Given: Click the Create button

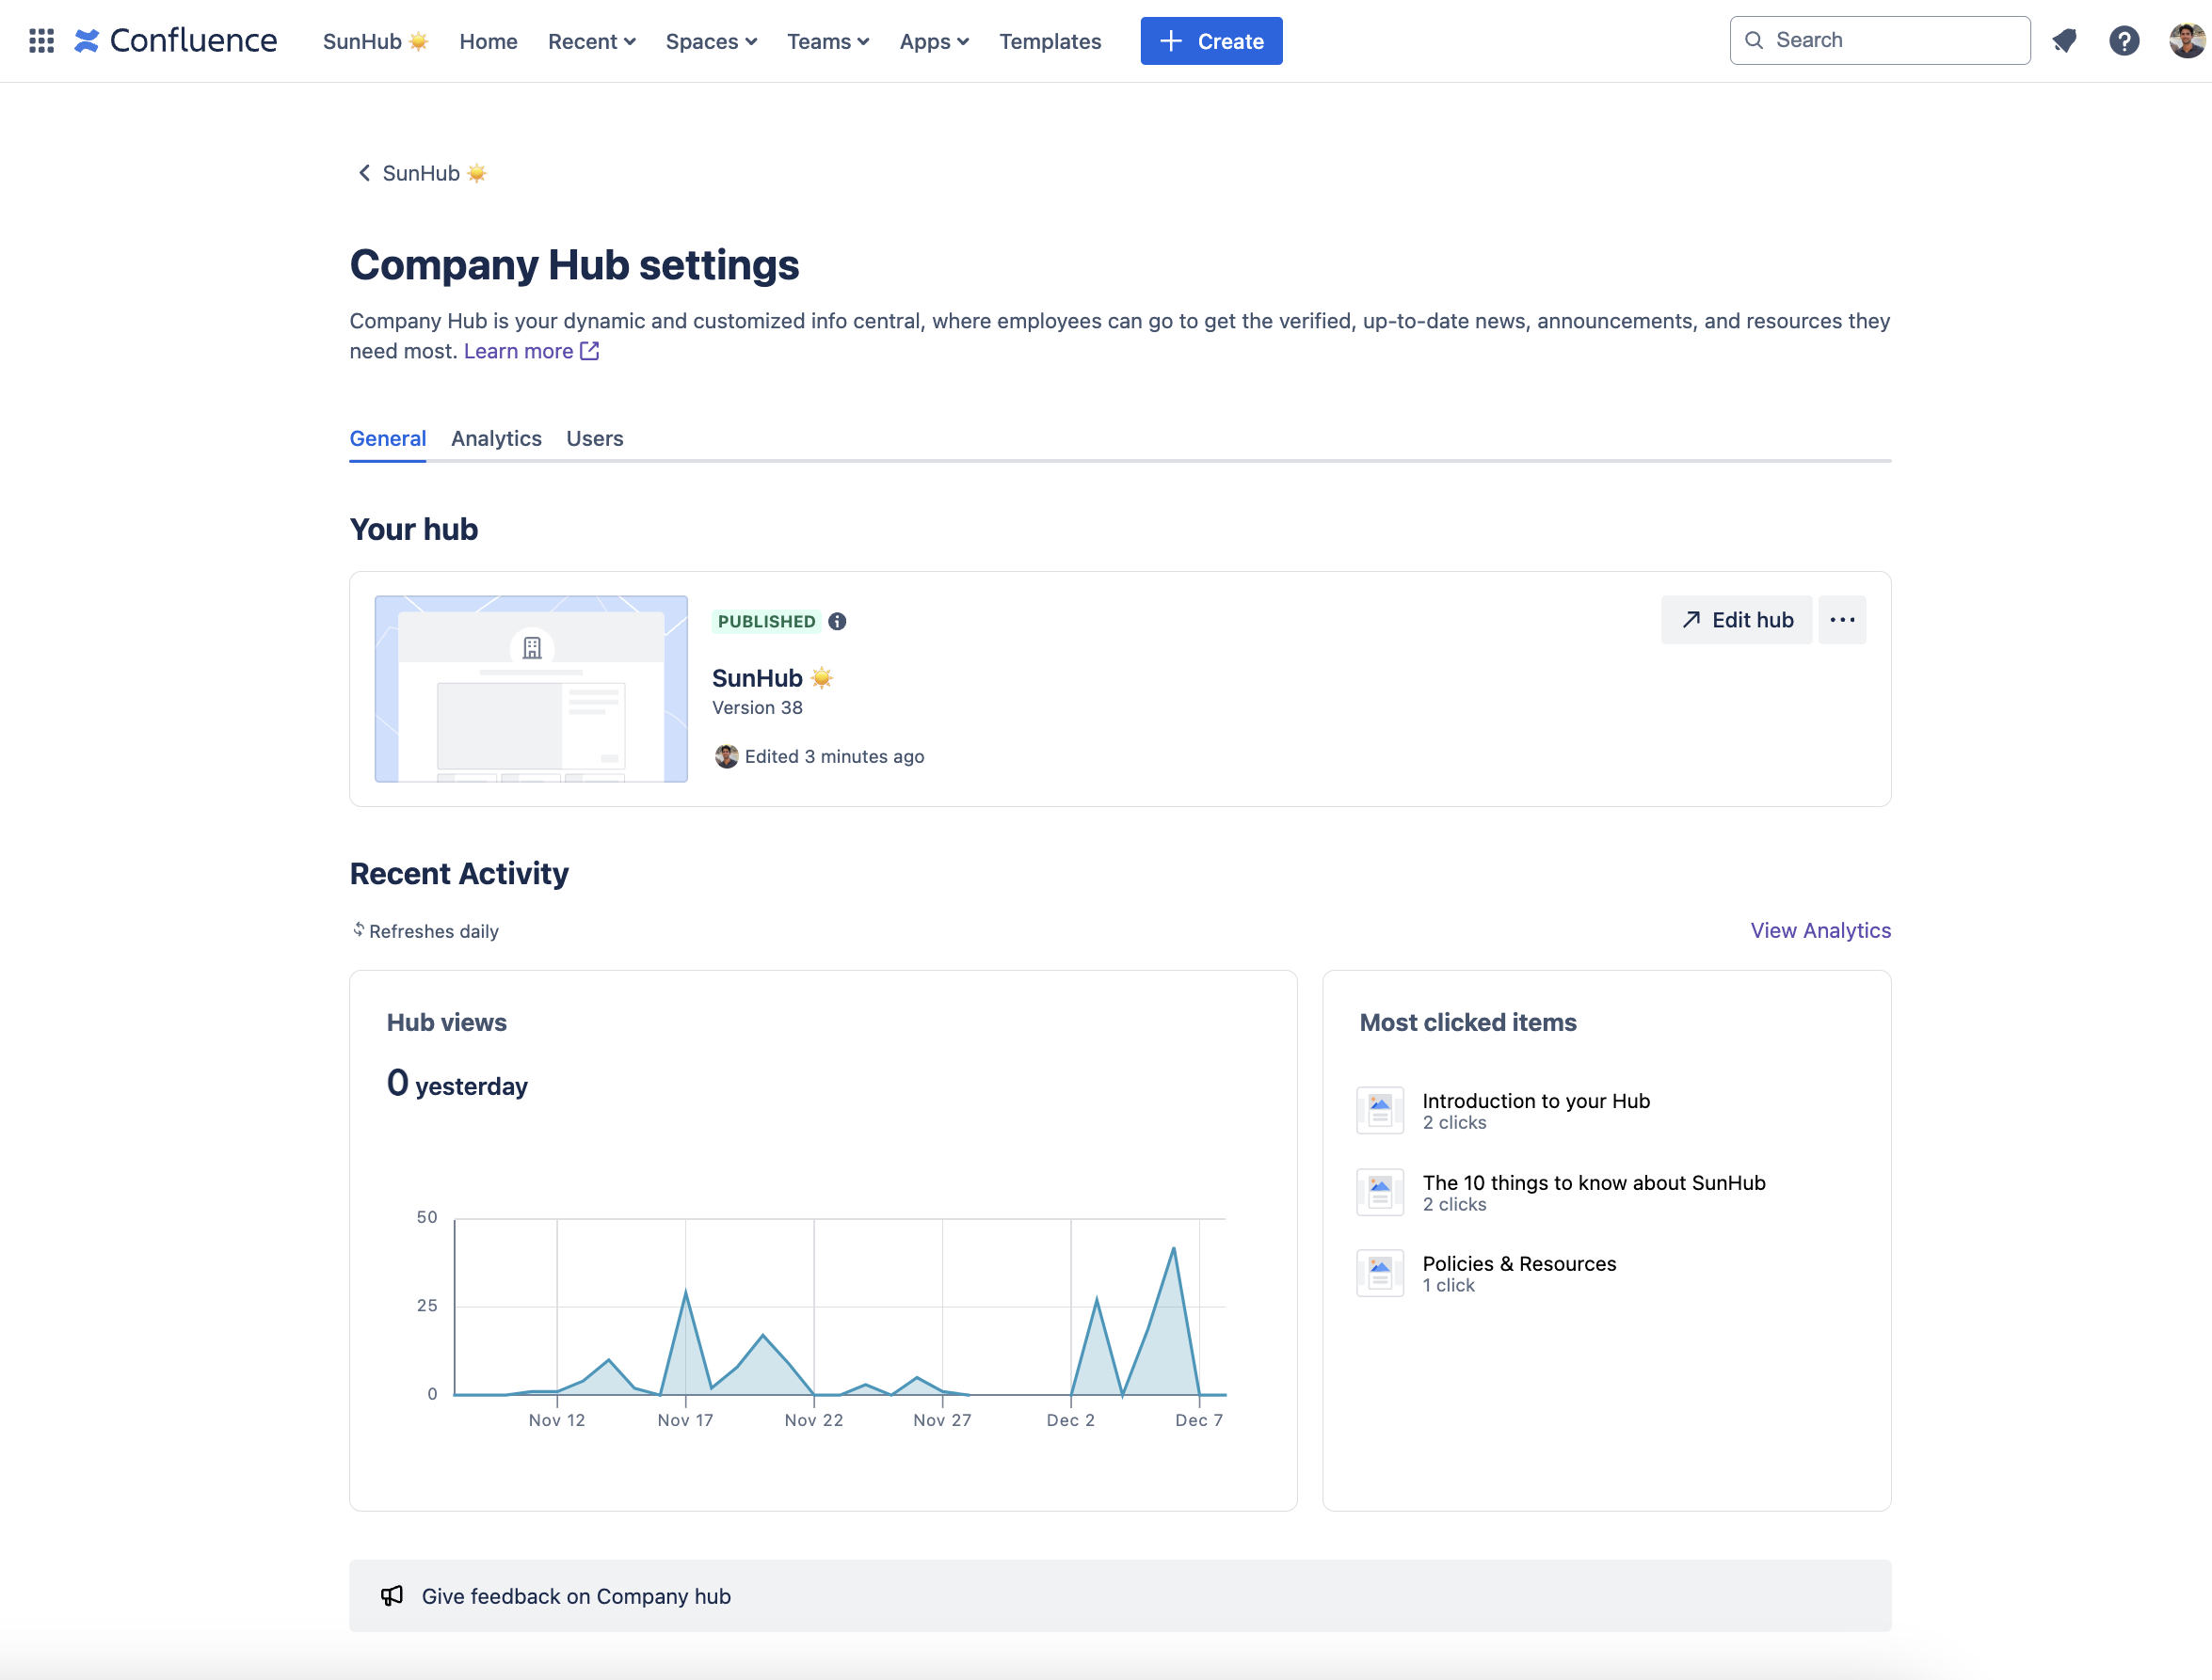Looking at the screenshot, I should pos(1210,41).
